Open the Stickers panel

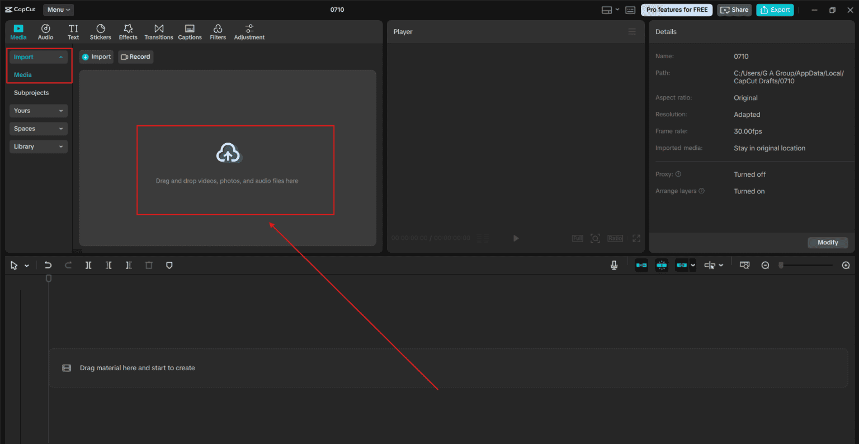100,31
